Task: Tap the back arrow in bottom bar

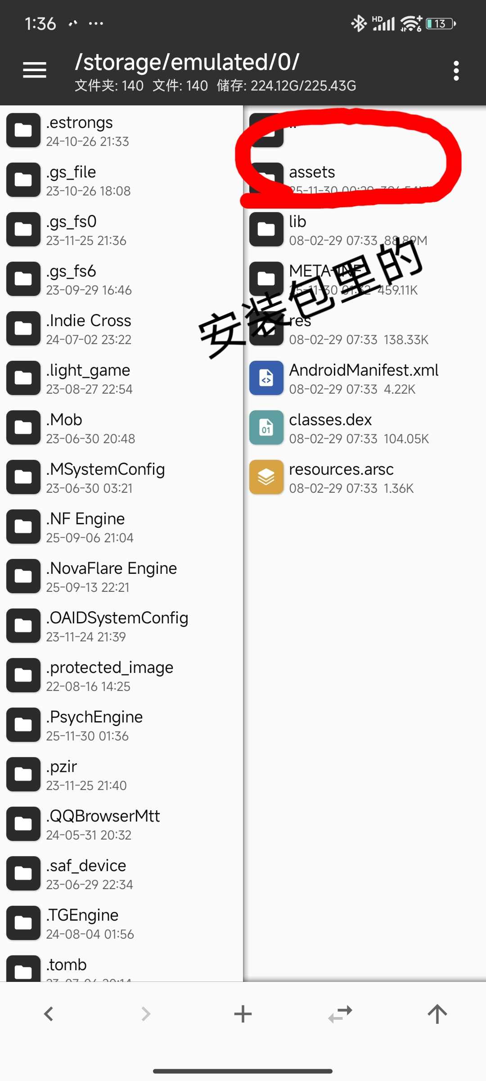Action: 49,1014
